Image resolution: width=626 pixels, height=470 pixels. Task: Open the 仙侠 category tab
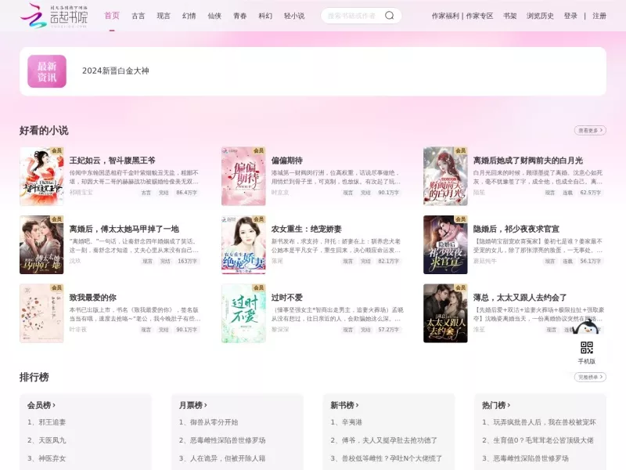pos(214,16)
